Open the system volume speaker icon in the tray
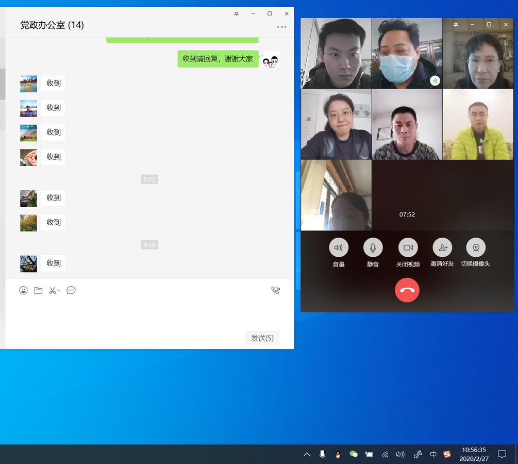Image resolution: width=518 pixels, height=464 pixels. point(400,454)
